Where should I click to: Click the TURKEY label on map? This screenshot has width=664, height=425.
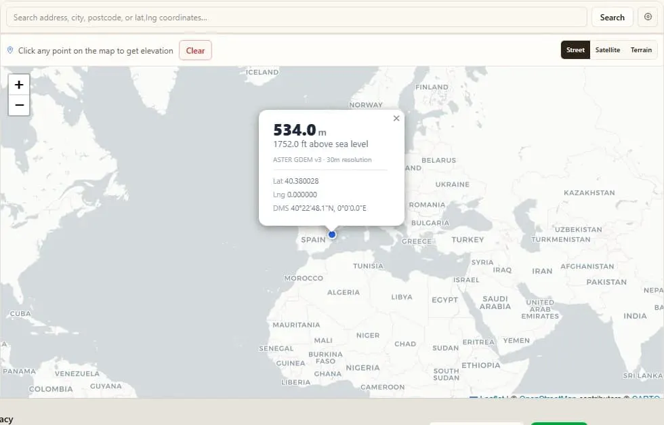tap(468, 240)
